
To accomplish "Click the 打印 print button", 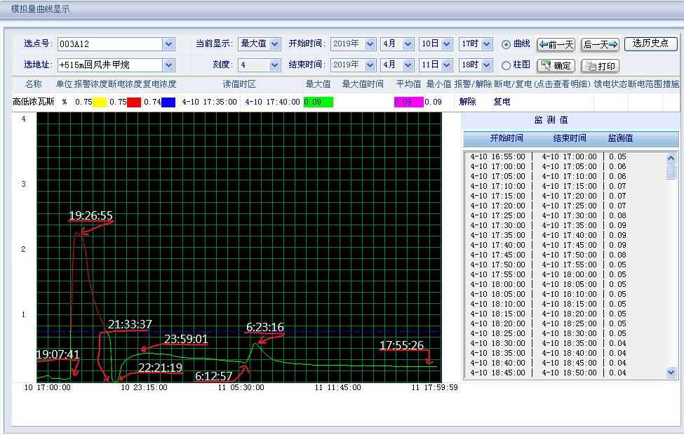I will coord(600,66).
